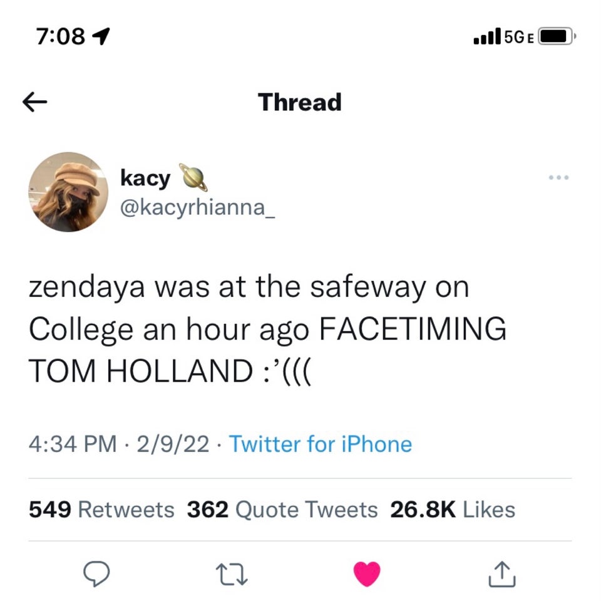The width and height of the screenshot is (601, 601).
Task: Unlike the tweet via pink heart
Action: [x=367, y=574]
